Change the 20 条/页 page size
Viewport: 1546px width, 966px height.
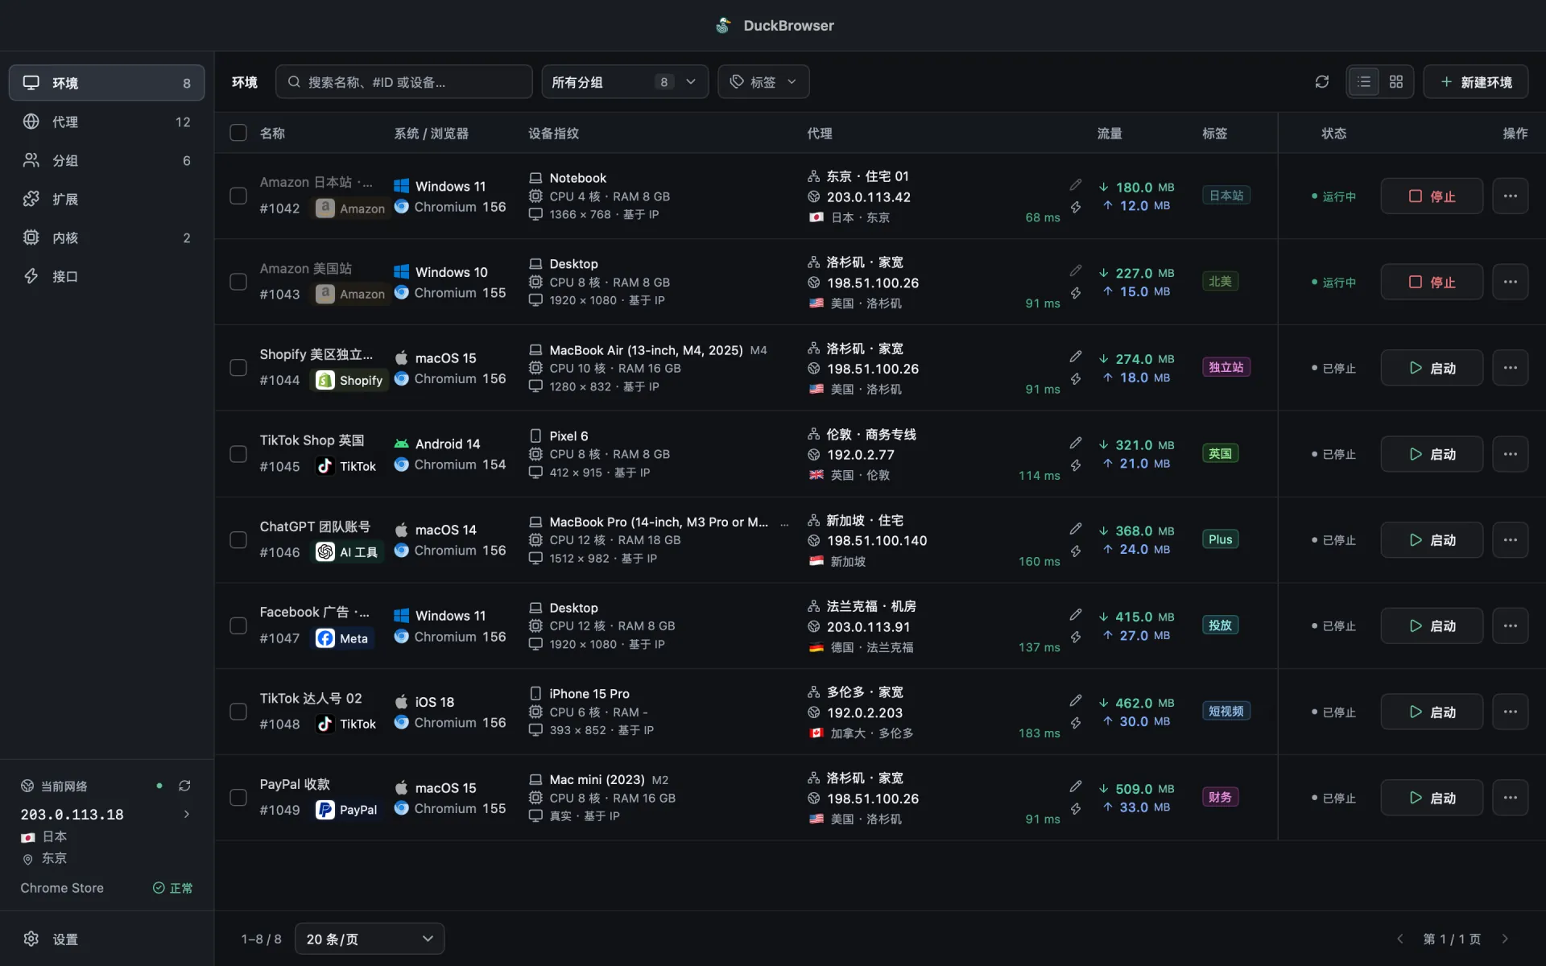tap(370, 939)
